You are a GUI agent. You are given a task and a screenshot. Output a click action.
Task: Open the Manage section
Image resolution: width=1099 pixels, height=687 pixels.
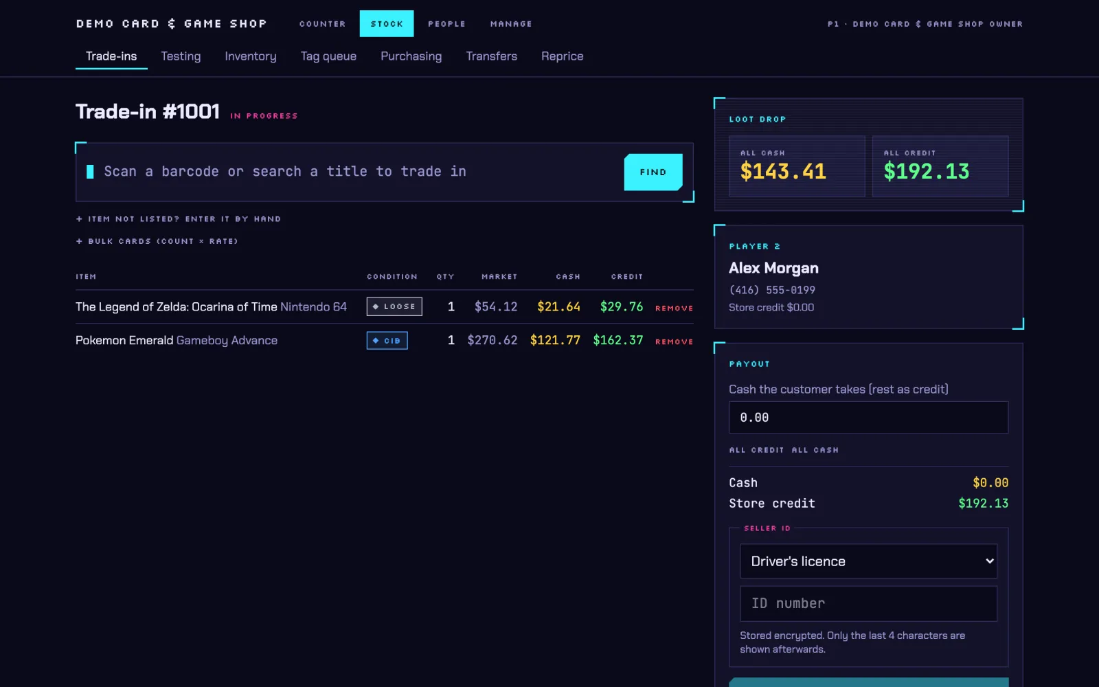[x=511, y=24]
